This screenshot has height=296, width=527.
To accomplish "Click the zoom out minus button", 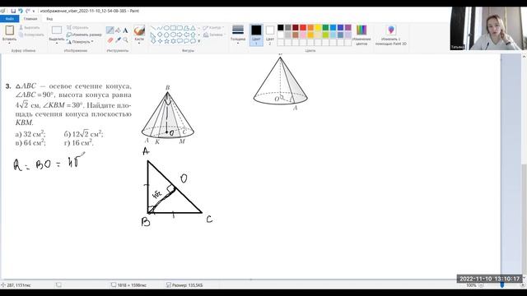I will click(481, 285).
